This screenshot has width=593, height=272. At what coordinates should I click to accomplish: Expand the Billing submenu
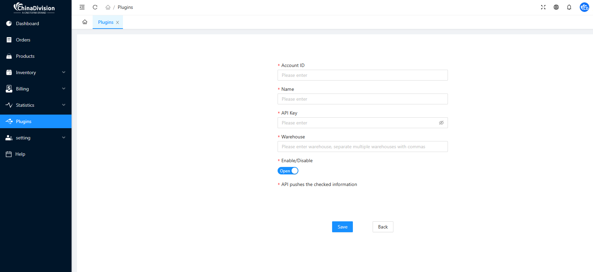pyautogui.click(x=36, y=89)
